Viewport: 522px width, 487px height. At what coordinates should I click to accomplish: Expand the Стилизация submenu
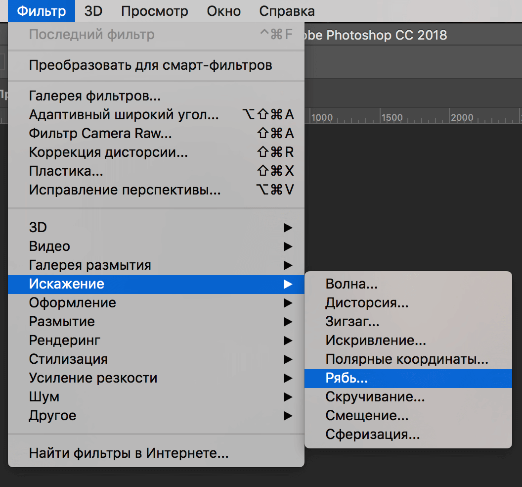[x=64, y=359]
